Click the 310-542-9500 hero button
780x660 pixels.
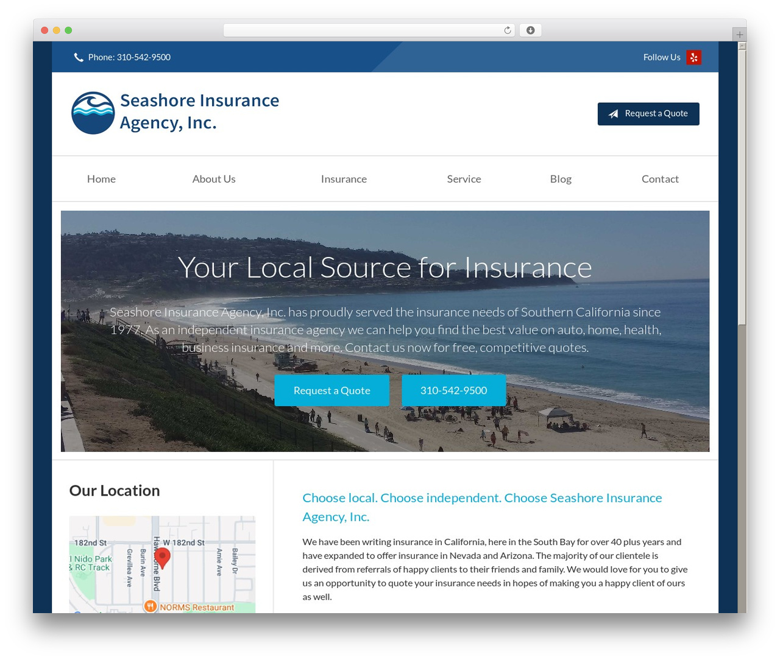tap(453, 390)
